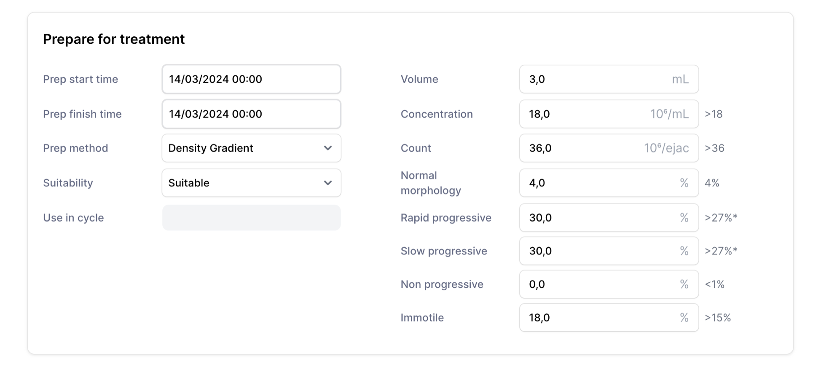Click the >36 reference beside Count

click(714, 148)
